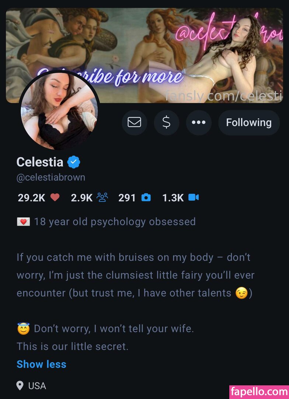Click the followers people icon

[x=102, y=198]
